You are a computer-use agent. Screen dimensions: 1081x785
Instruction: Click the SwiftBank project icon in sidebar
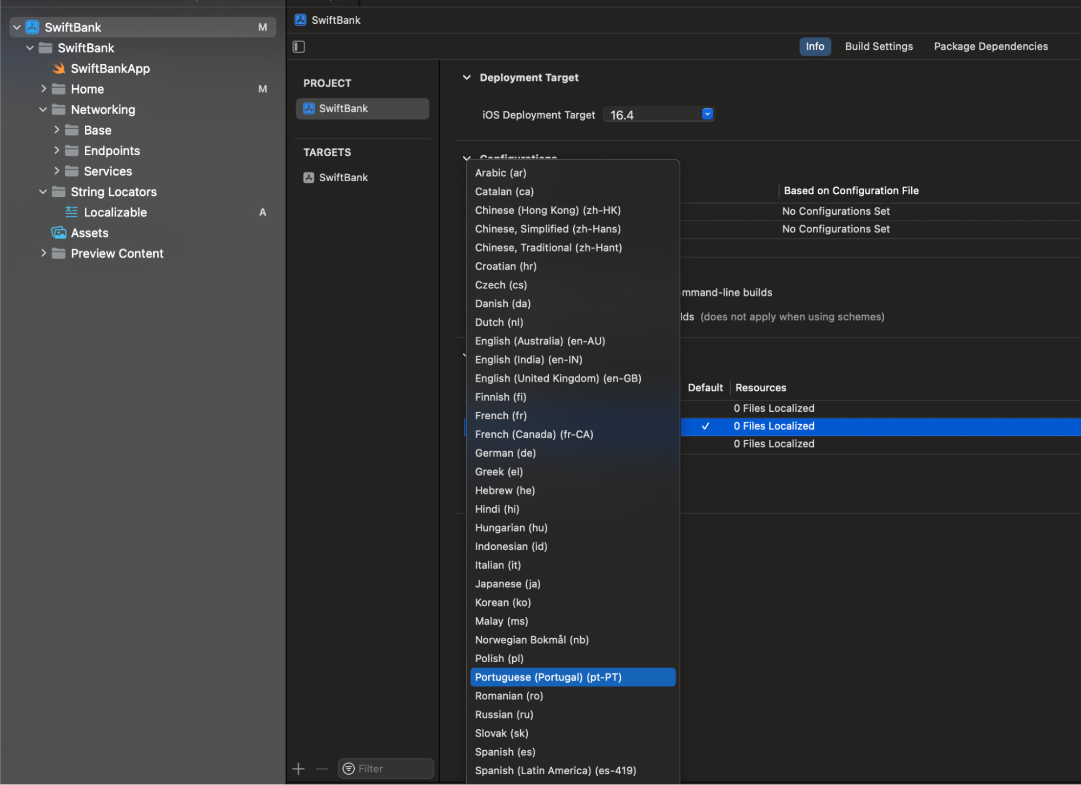pyautogui.click(x=33, y=26)
